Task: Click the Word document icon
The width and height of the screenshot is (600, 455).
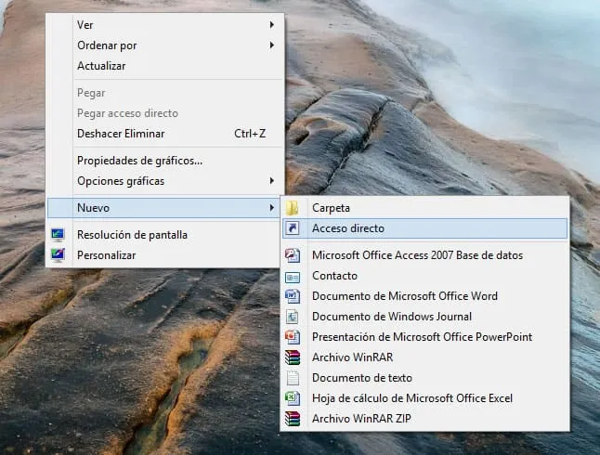Action: point(293,296)
